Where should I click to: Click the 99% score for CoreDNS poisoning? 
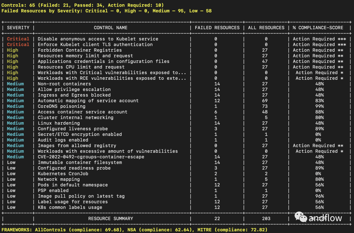click(320, 106)
